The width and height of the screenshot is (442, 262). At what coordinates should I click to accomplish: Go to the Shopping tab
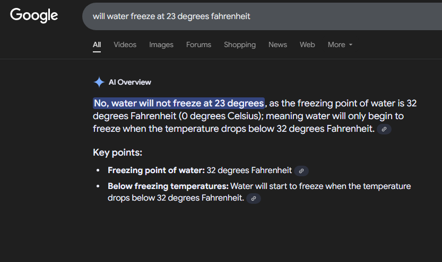pos(239,45)
